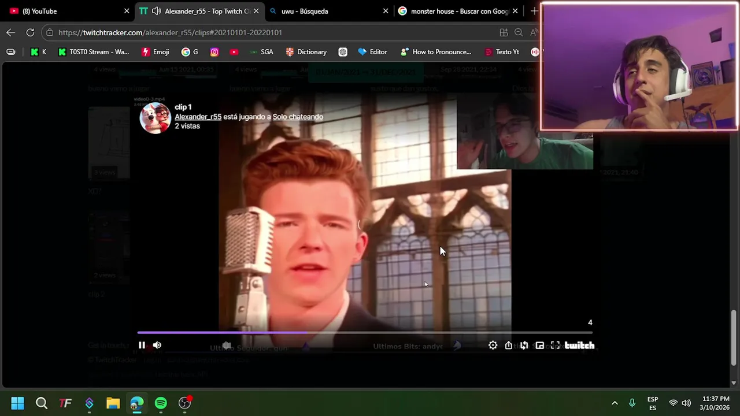Open a new browser tab
The image size is (740, 416).
(x=534, y=11)
